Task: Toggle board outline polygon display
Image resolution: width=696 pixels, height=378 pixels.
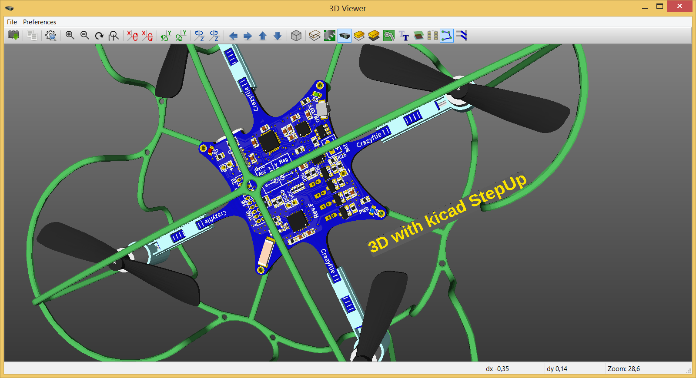Action: [447, 36]
